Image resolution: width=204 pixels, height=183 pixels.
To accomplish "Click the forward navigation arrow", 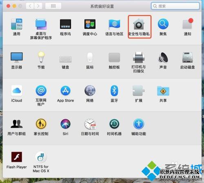I will [x=38, y=6].
